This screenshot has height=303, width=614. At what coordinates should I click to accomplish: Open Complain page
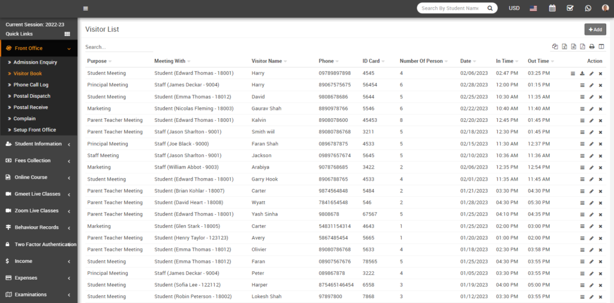[24, 118]
